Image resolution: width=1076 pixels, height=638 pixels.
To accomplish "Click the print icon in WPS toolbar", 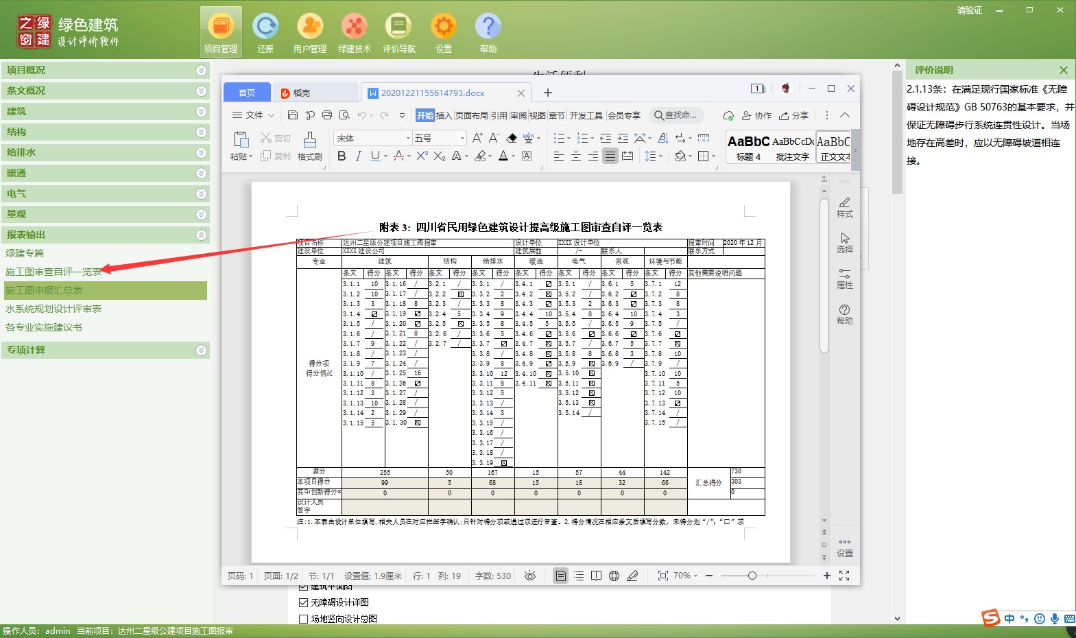I will (327, 115).
